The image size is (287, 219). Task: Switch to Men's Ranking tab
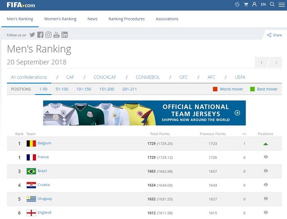[x=20, y=19]
